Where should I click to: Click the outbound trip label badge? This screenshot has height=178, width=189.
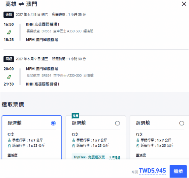(9, 15)
